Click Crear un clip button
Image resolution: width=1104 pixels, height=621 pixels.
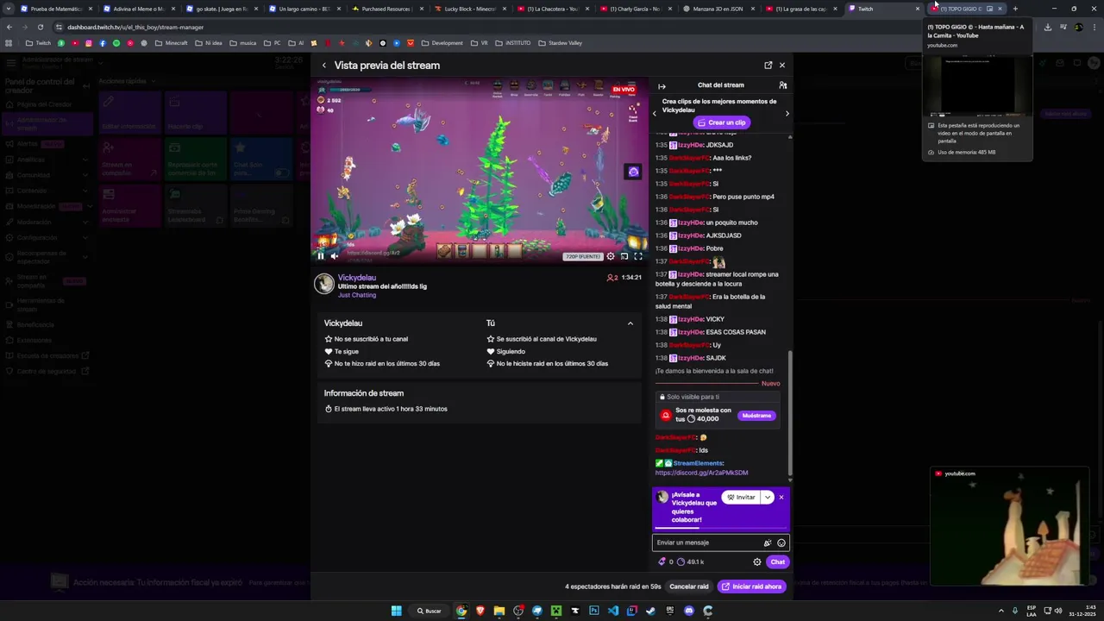point(722,122)
